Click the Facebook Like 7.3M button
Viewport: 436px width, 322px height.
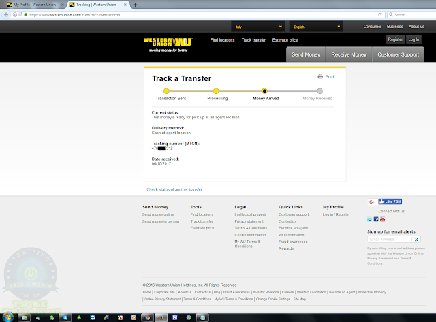390,202
